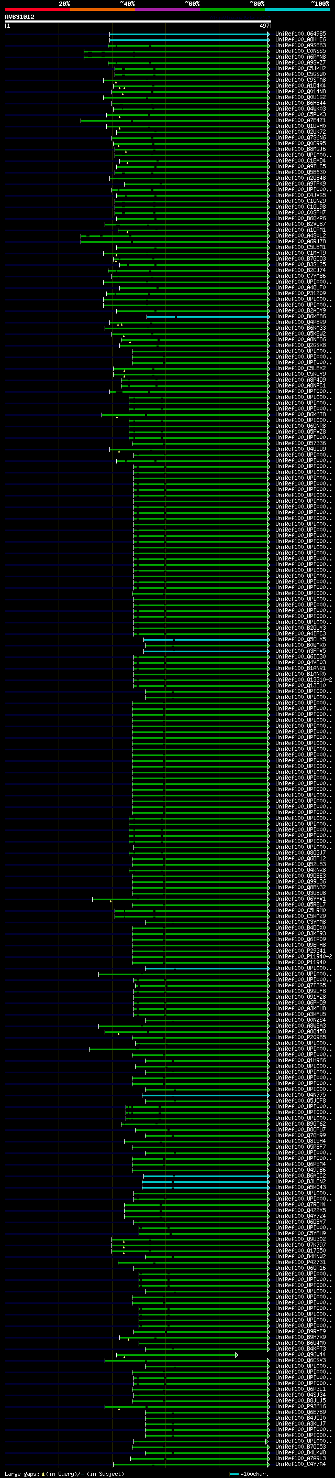
Task: Select the UniRef100_Q2UK72 label
Action: tap(300, 132)
